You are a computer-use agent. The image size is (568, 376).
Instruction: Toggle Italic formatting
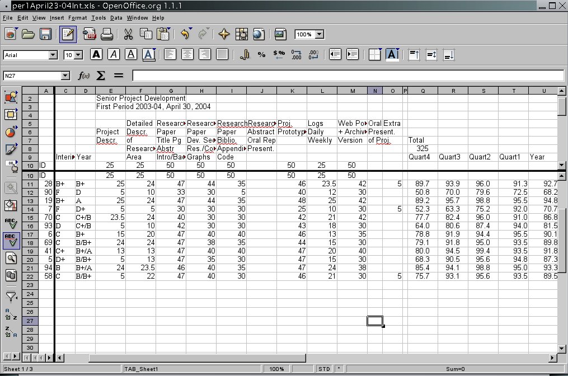click(x=114, y=55)
